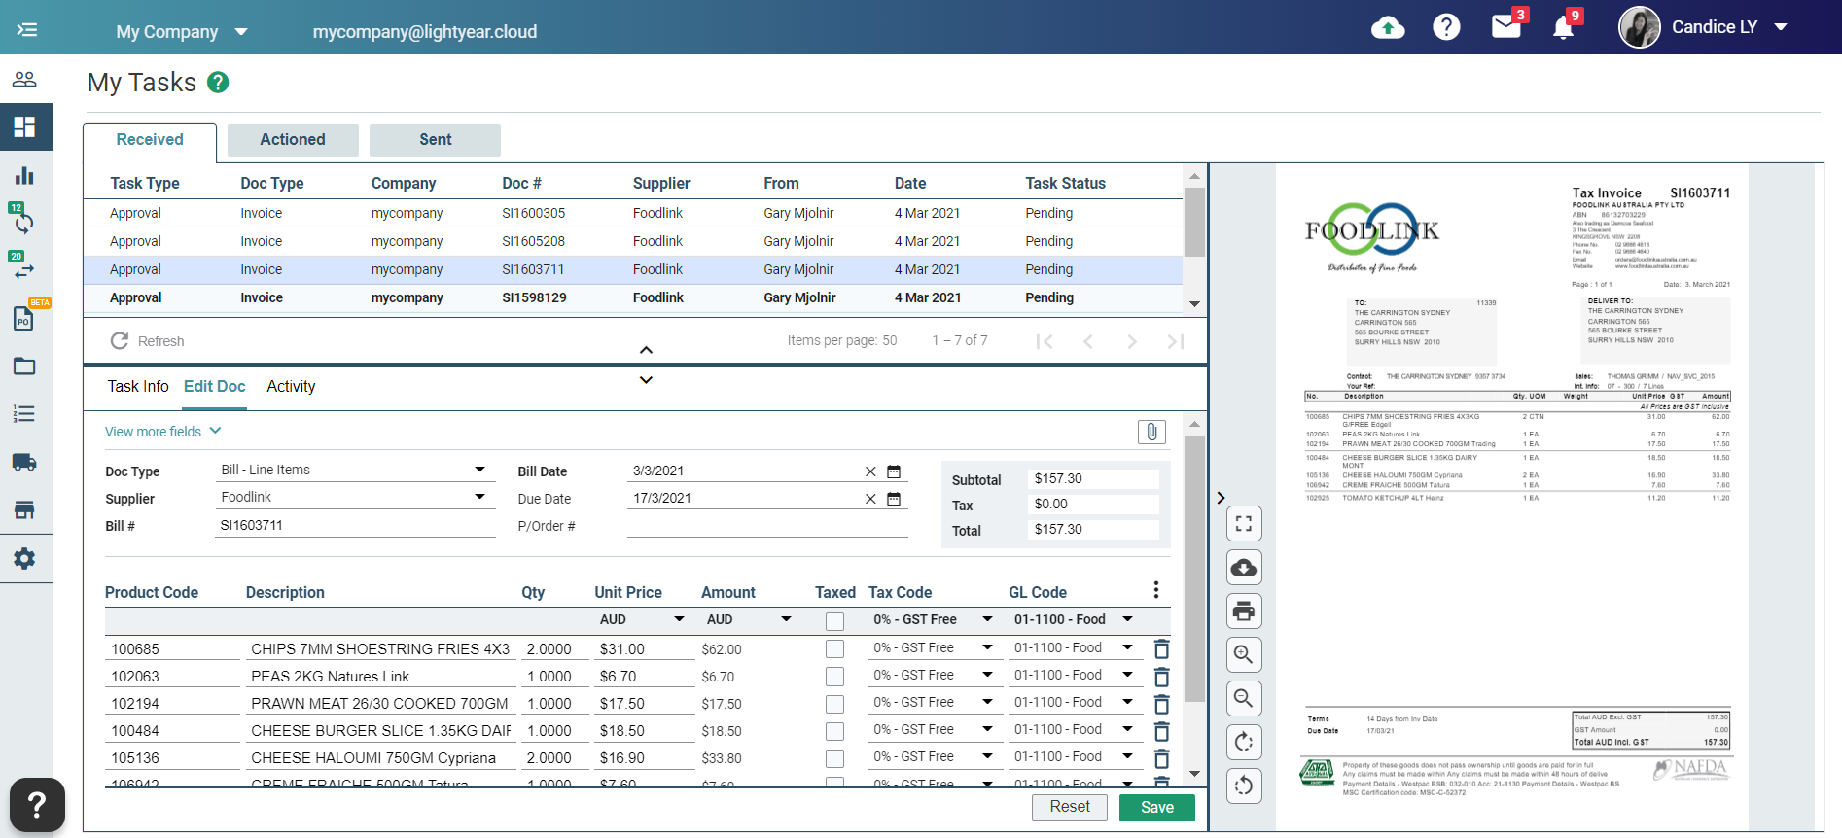Rotate invoice preview clockwise
Viewport: 1842px width, 838px height.
pyautogui.click(x=1244, y=743)
